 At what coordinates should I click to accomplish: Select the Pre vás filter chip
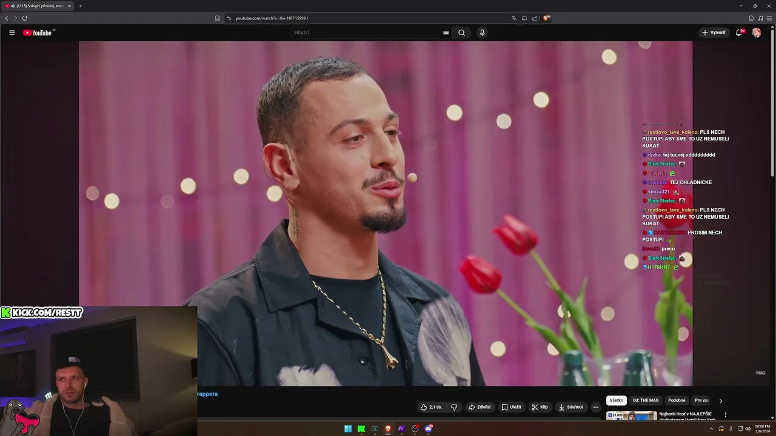pos(701,400)
